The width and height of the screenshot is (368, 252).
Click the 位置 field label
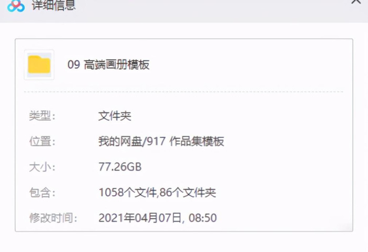point(42,142)
